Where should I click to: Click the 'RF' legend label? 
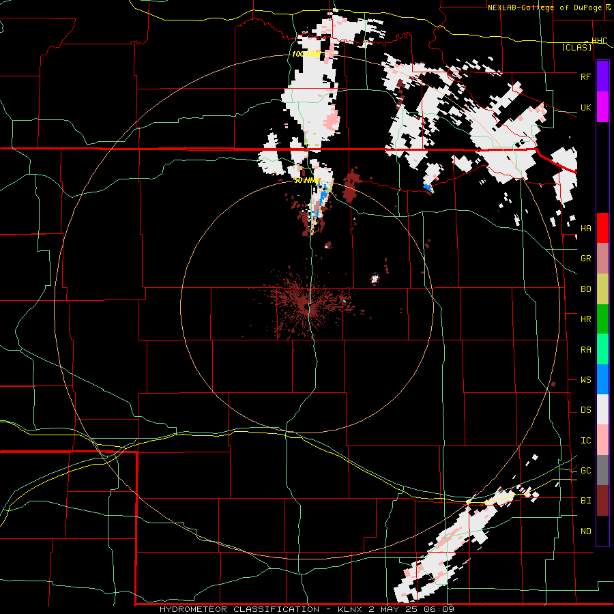coord(585,76)
